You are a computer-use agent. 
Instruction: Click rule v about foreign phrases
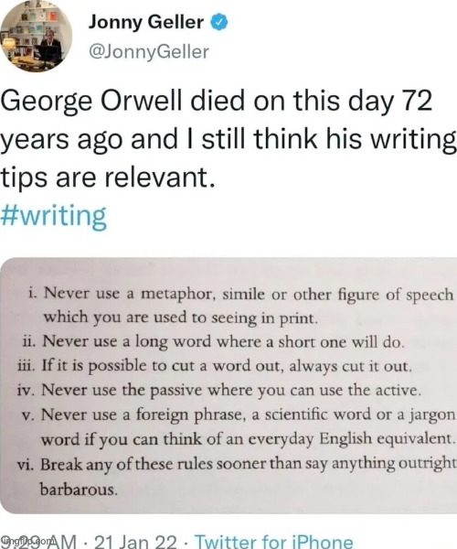(x=239, y=426)
